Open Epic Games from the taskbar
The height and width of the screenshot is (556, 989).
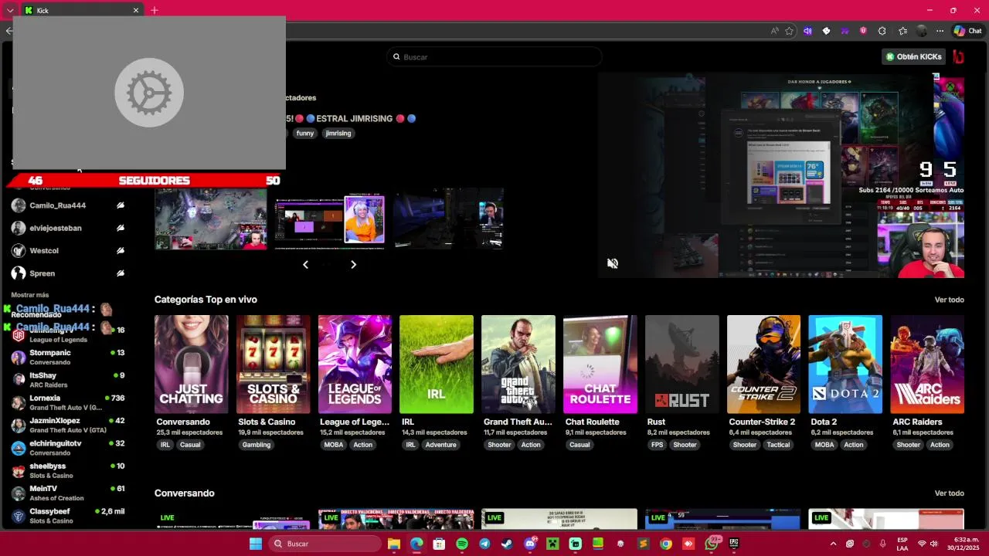(734, 544)
